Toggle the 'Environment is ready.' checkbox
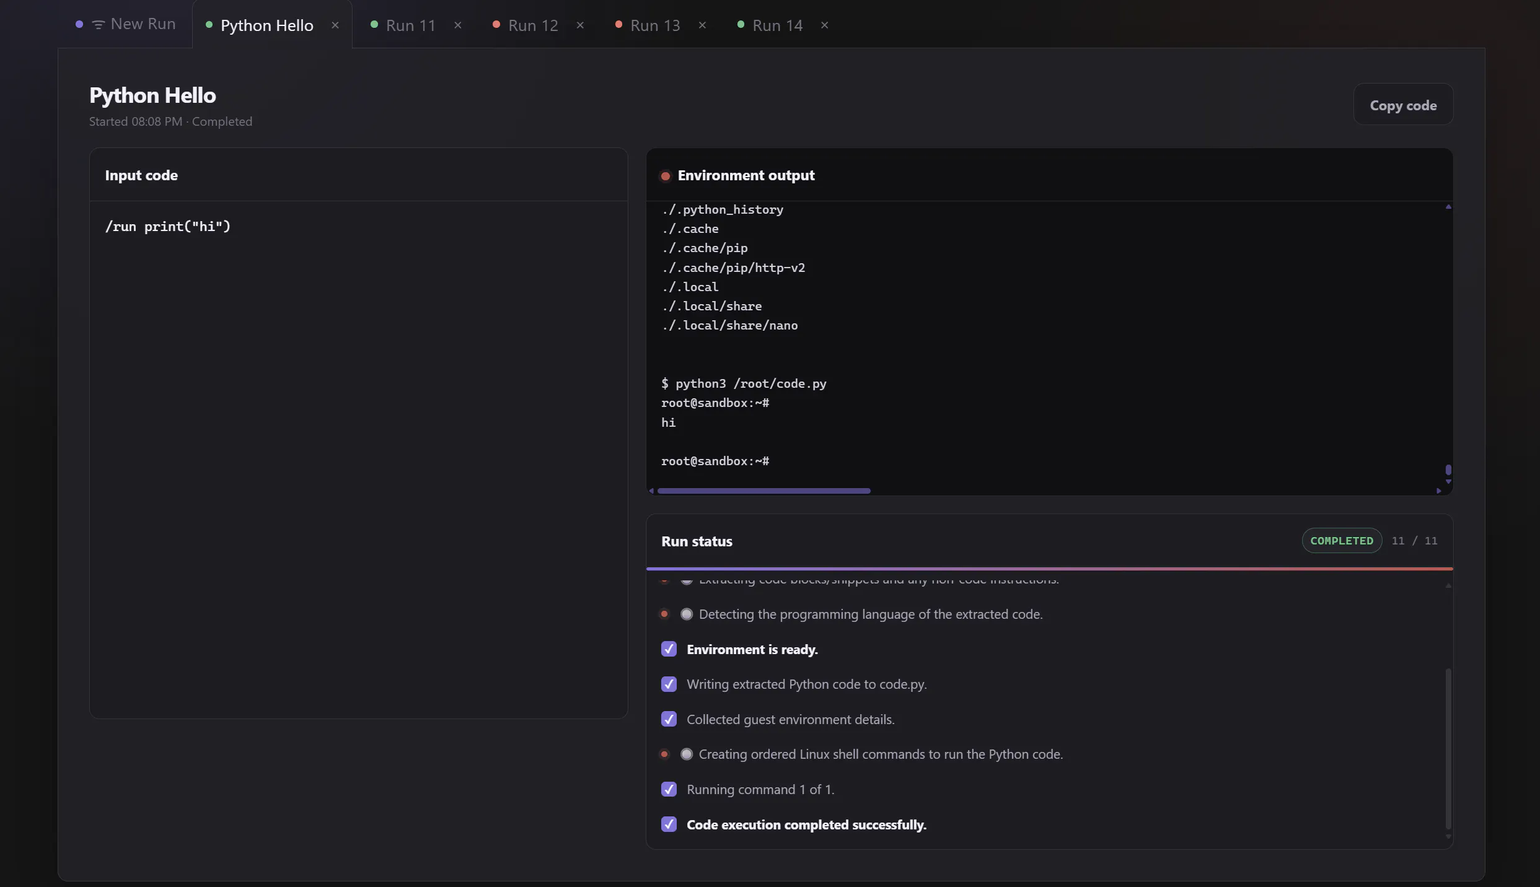This screenshot has height=887, width=1540. pyautogui.click(x=669, y=649)
